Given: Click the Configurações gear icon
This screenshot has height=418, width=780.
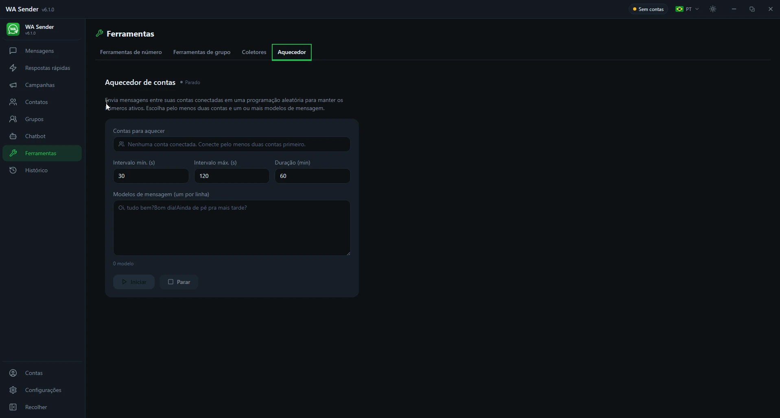Looking at the screenshot, I should tap(13, 390).
